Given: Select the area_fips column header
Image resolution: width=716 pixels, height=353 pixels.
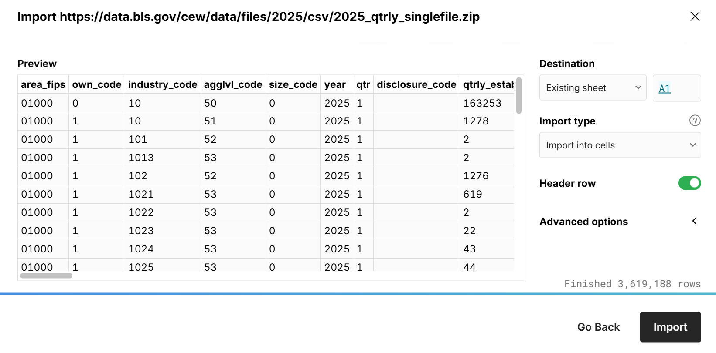Looking at the screenshot, I should (x=43, y=84).
